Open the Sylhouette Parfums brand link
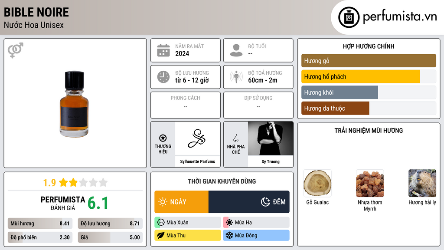The height and width of the screenshot is (250, 444). tap(197, 161)
